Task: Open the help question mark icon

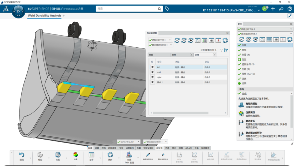Action: [x=289, y=9]
